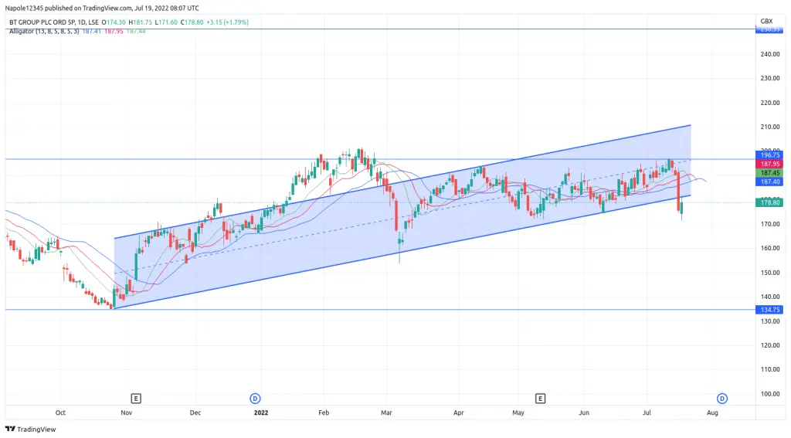The width and height of the screenshot is (791, 438).
Task: Click the dividend 'D' marker near Aug
Action: pos(722,399)
